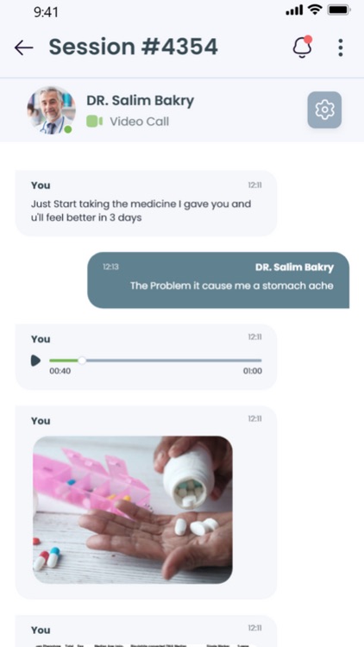Open the pills photo attachment
Image resolution: width=364 pixels, height=647 pixels.
[133, 510]
